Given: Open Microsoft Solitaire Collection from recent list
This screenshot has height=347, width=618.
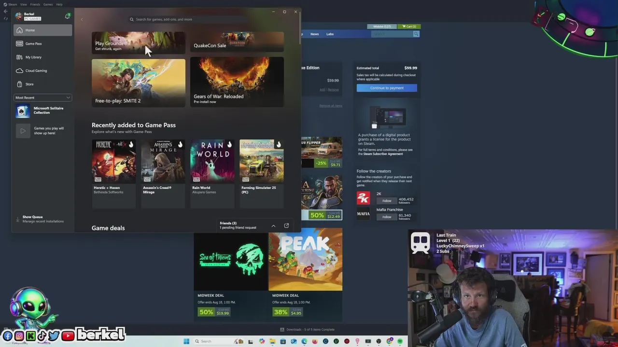Looking at the screenshot, I should (42, 111).
